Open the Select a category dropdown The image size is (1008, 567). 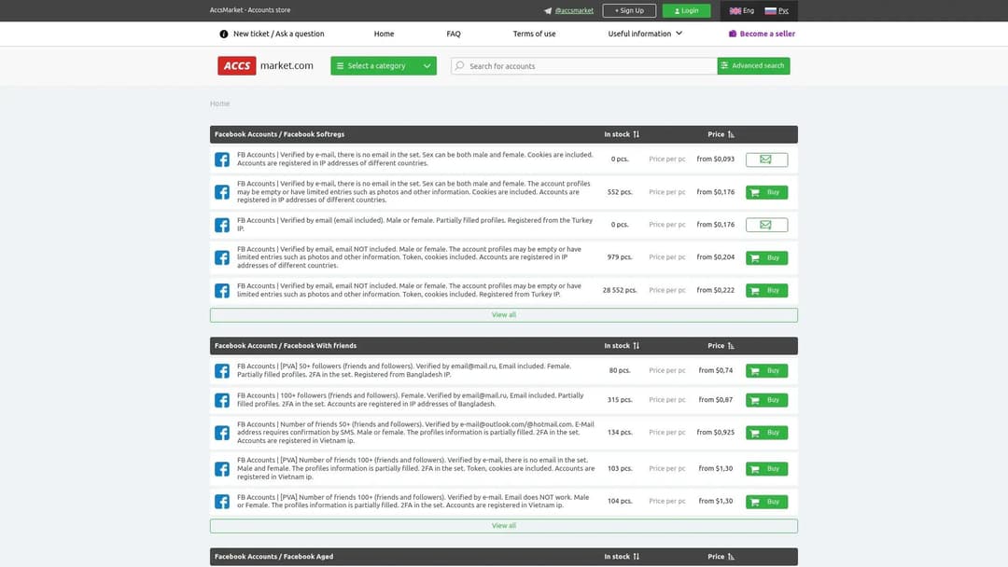383,66
